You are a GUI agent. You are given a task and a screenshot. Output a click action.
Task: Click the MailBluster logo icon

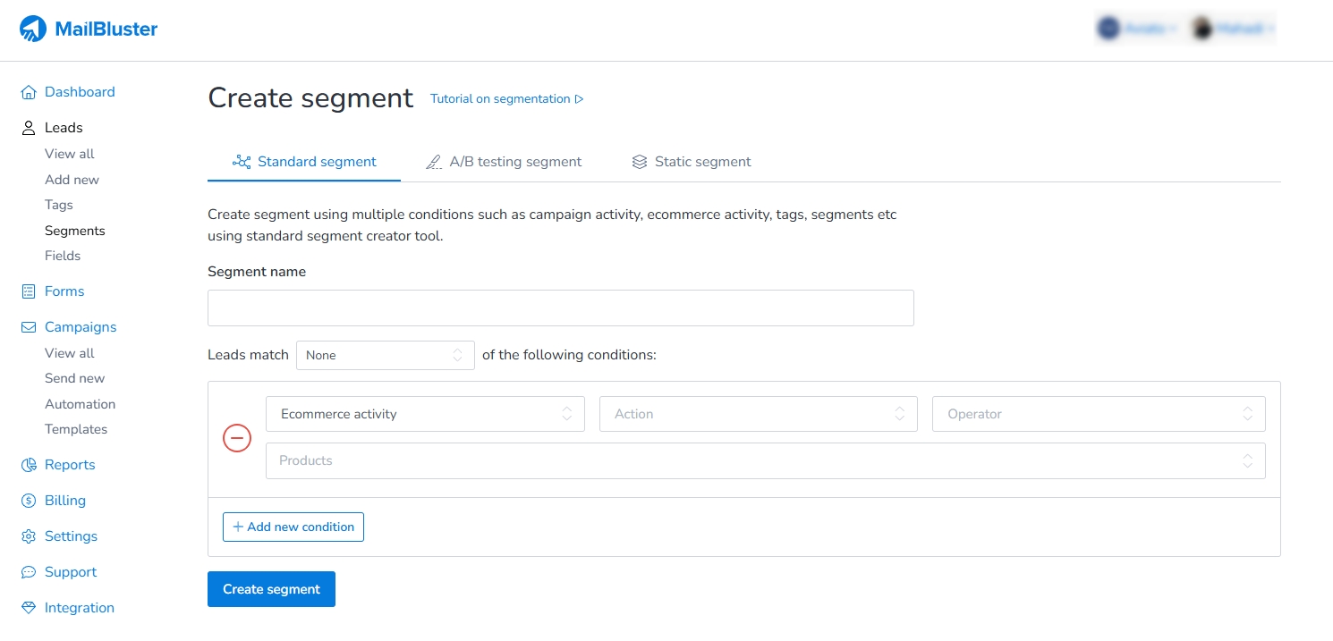point(33,30)
